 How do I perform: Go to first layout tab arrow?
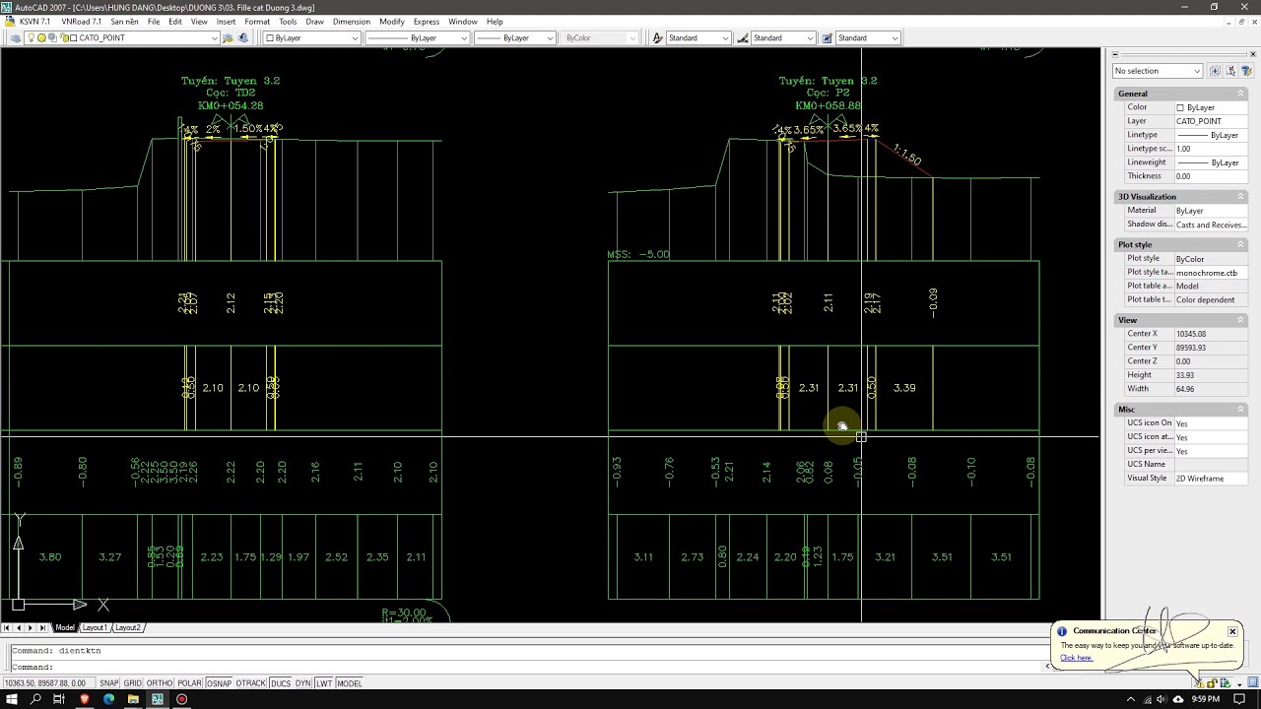(7, 627)
